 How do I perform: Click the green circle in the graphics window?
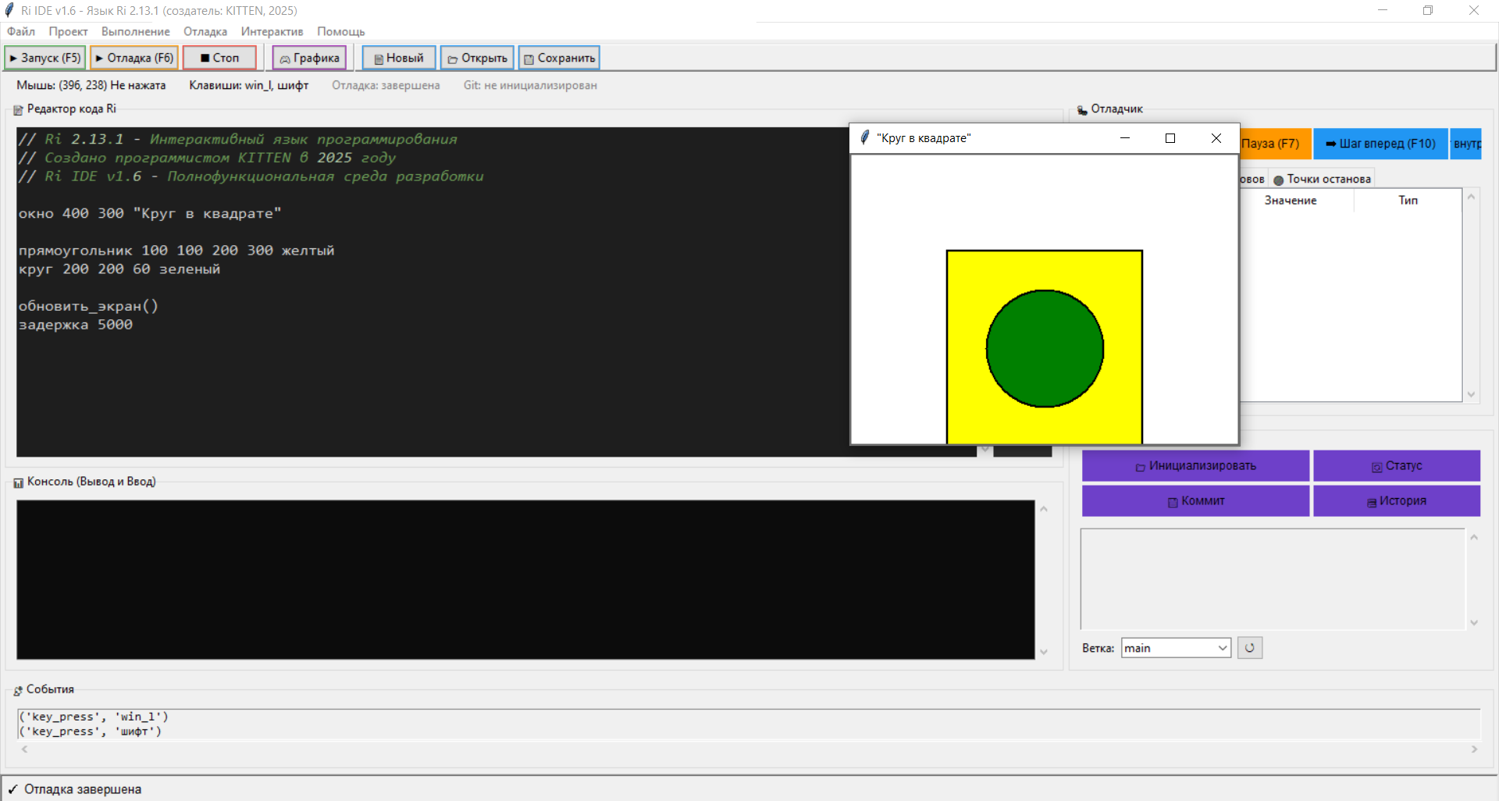1045,349
